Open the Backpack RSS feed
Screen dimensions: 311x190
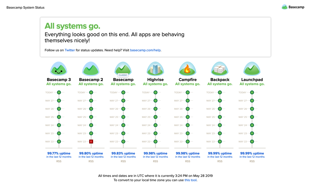pos(220,161)
